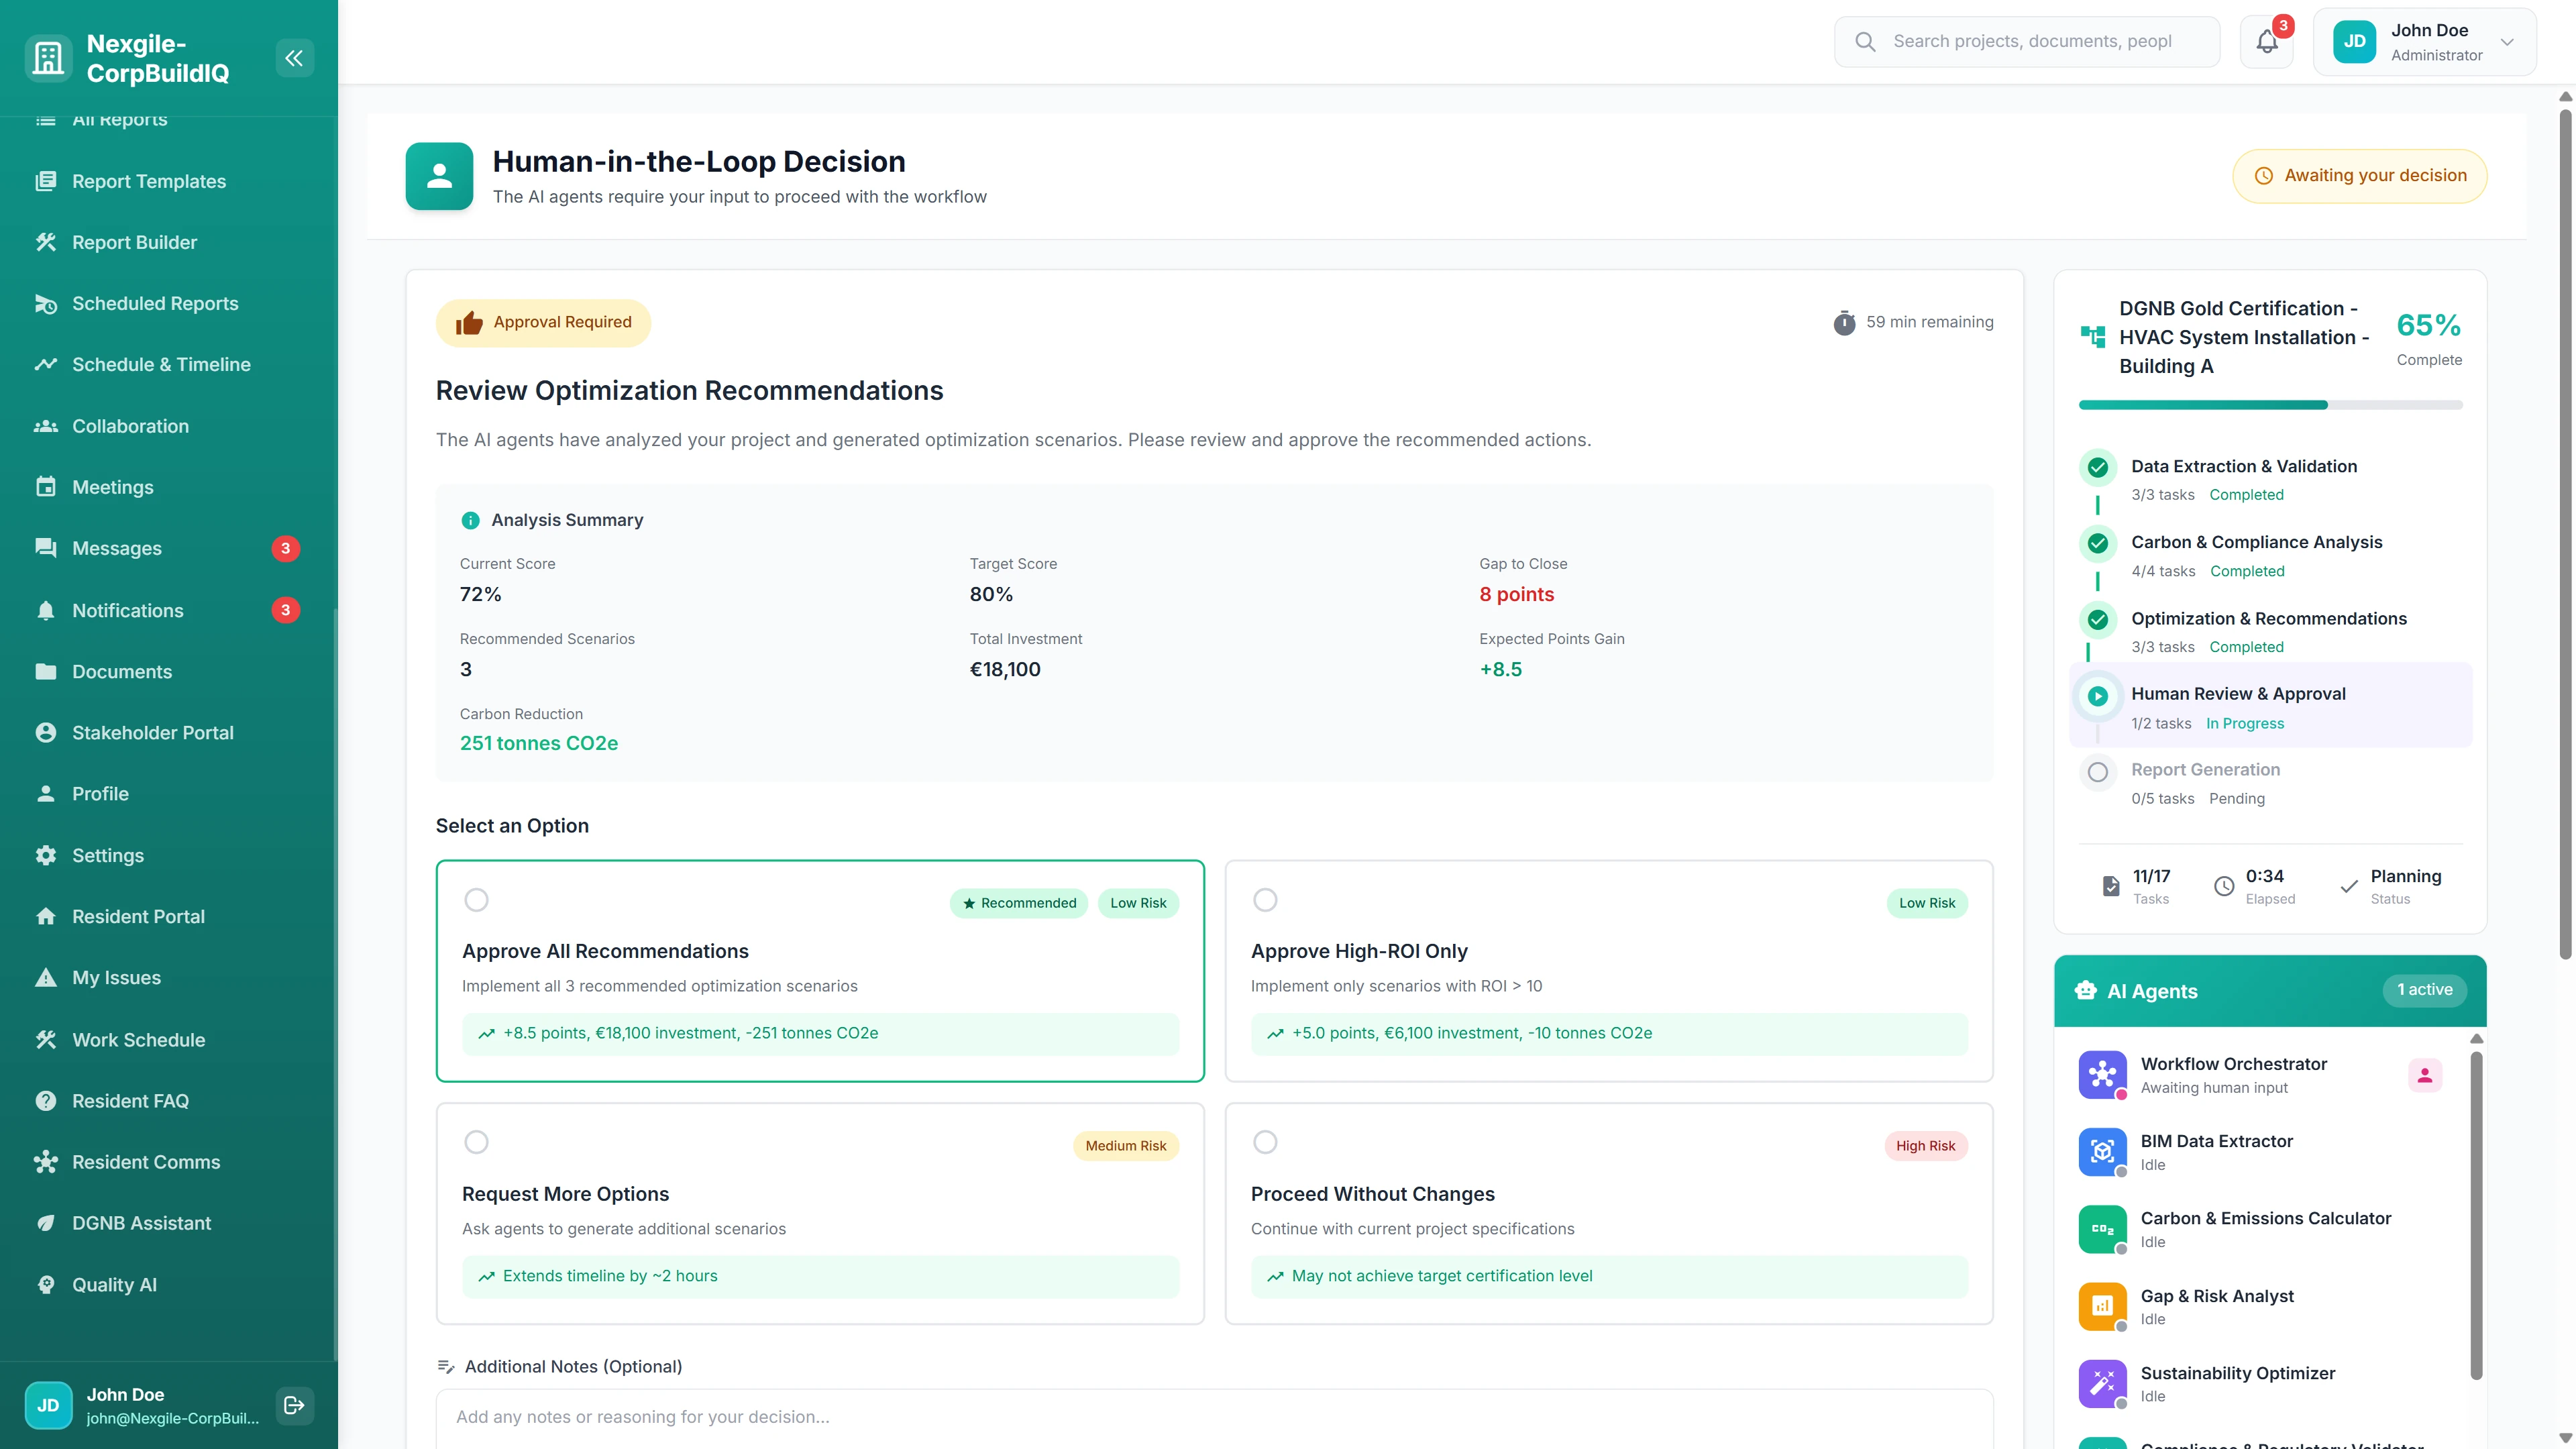Click the 65% Complete progress bar
2576x1449 pixels.
coord(2270,405)
